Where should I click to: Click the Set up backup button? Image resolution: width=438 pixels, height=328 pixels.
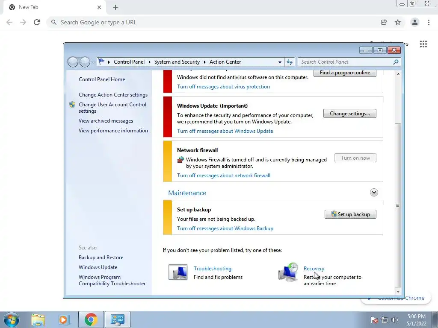(350, 214)
